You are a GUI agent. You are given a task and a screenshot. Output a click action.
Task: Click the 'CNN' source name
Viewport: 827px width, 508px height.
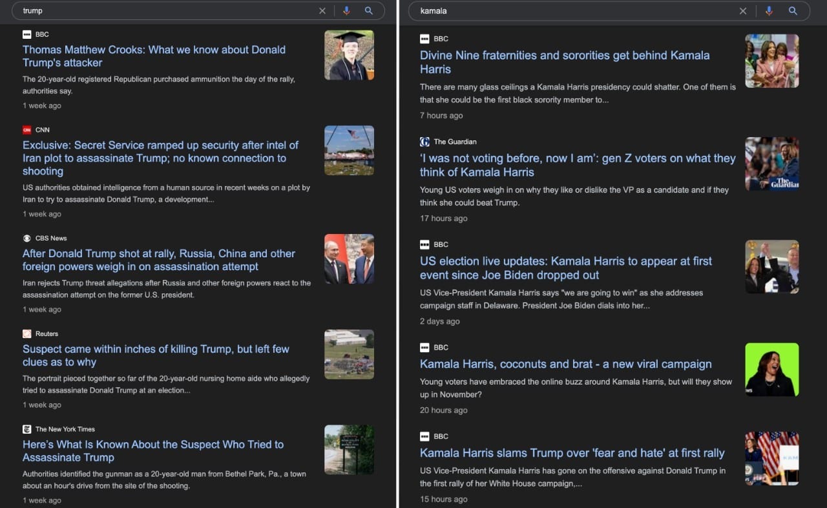click(x=43, y=130)
